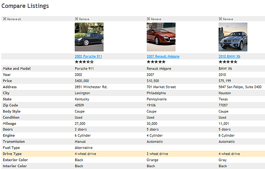Select the Interior Color row label
Viewport: 265px width, 169px height.
[15, 166]
